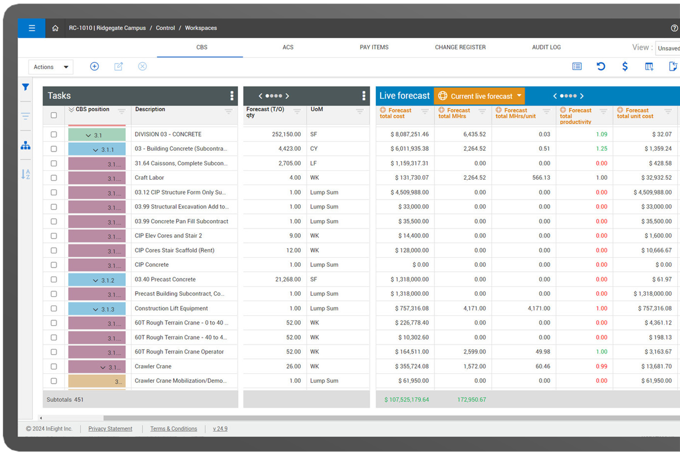The height and width of the screenshot is (456, 680).
Task: Open the hamburger main menu
Action: click(x=32, y=28)
